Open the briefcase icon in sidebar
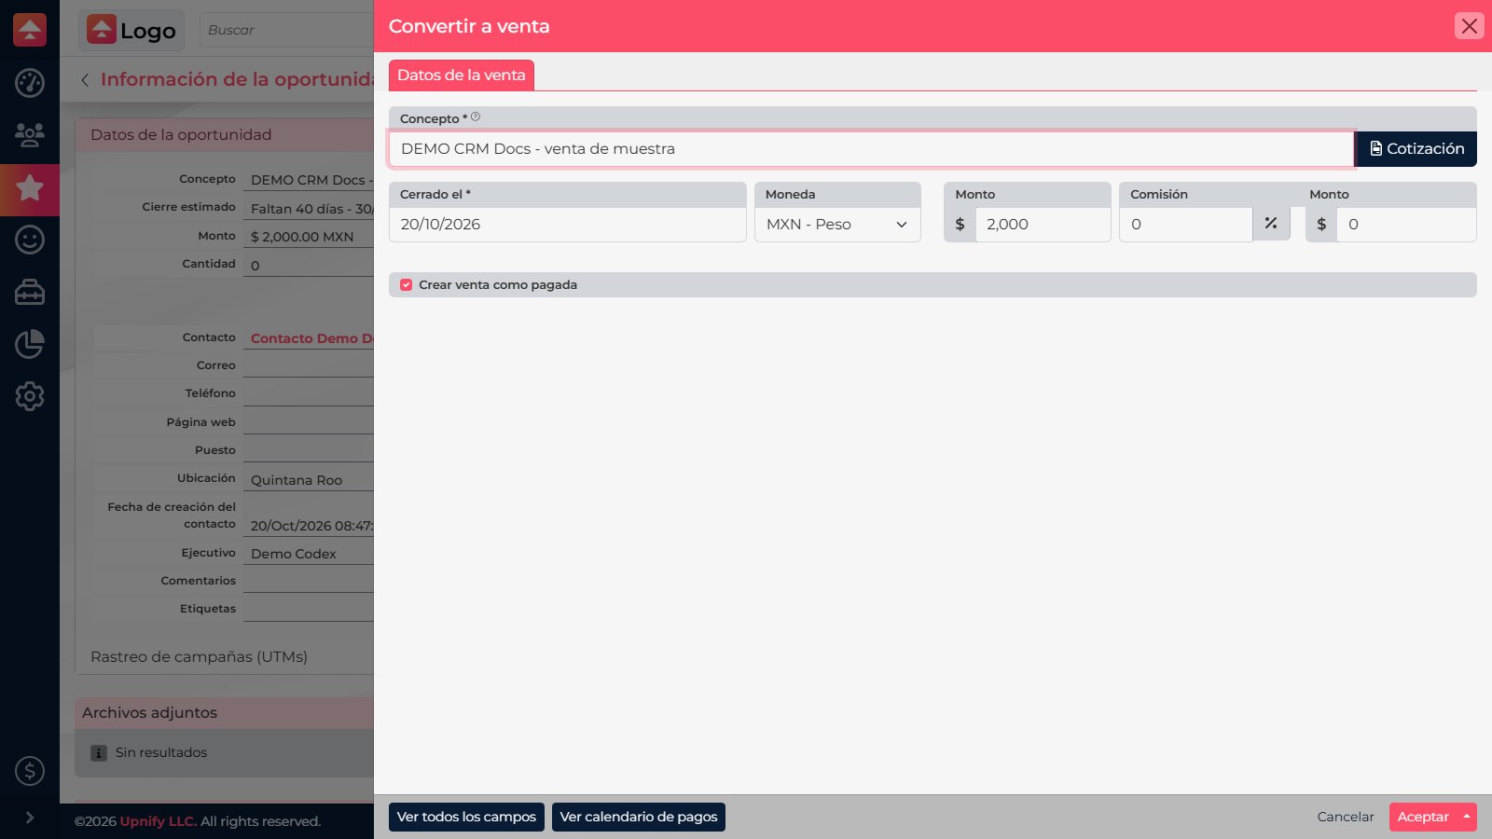1492x839 pixels. tap(30, 292)
